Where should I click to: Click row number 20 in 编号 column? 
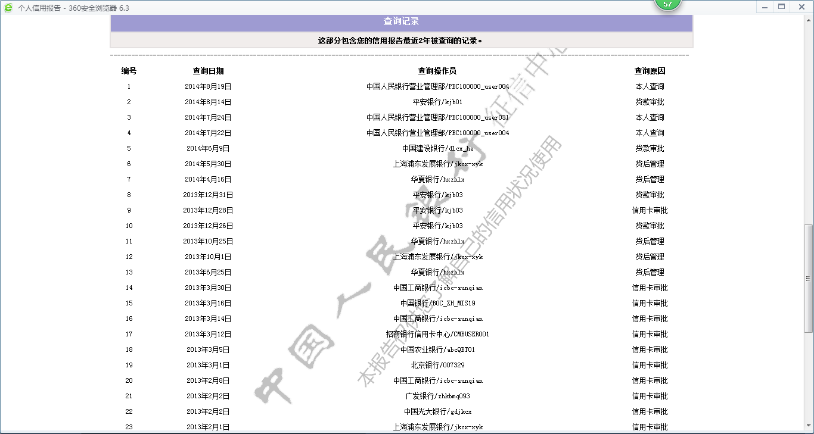point(129,380)
